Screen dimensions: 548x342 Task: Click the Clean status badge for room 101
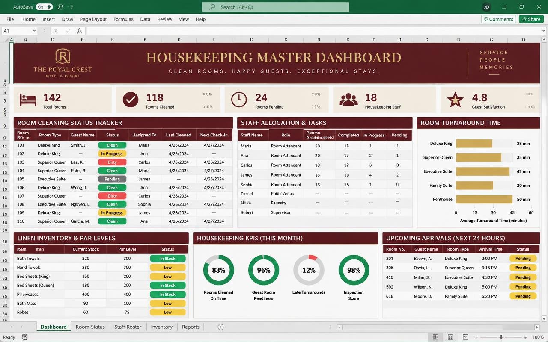[112, 145]
